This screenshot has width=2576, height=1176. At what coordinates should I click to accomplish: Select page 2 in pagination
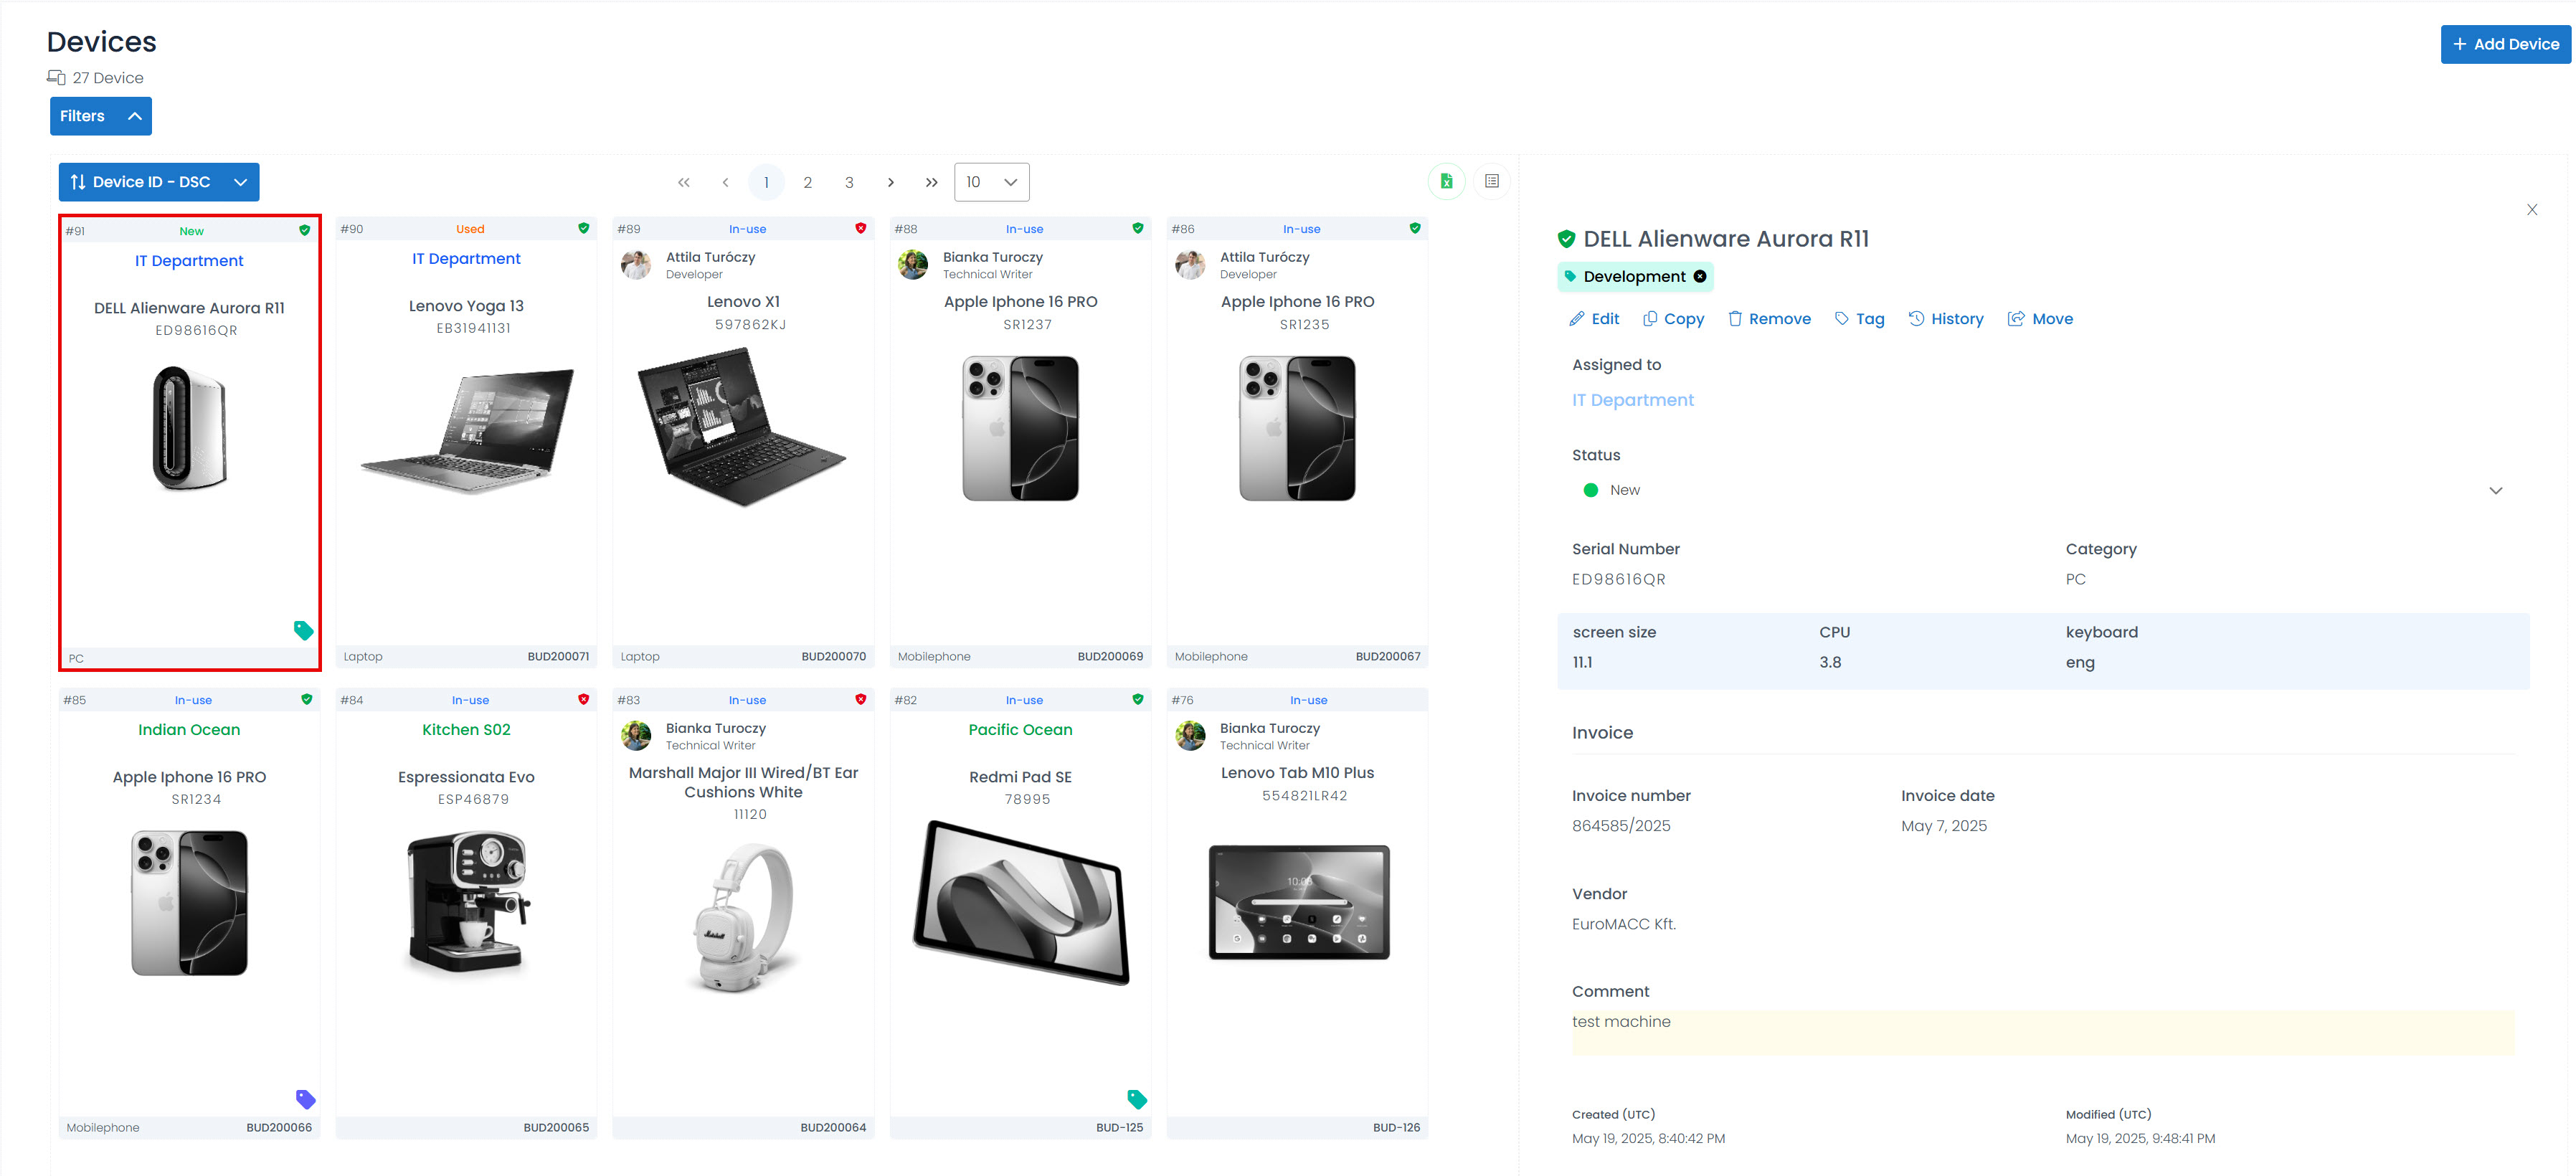click(x=807, y=182)
